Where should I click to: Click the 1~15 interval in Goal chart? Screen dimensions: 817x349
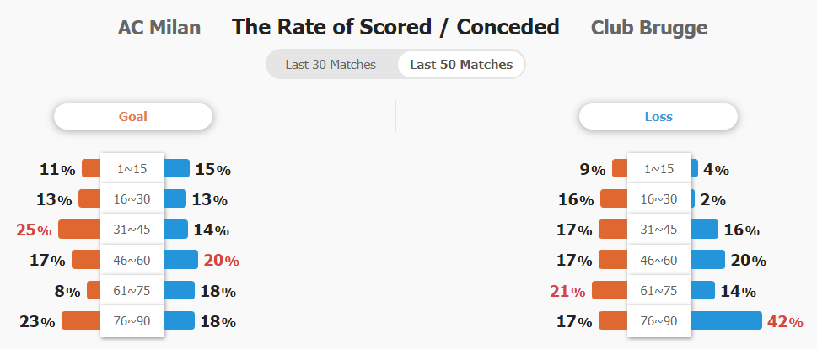tap(132, 169)
